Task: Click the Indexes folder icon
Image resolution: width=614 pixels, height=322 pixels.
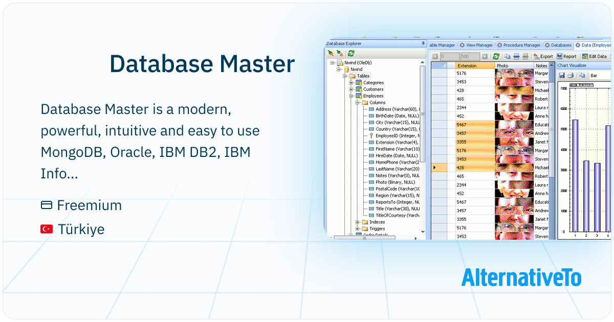Action: [365, 222]
